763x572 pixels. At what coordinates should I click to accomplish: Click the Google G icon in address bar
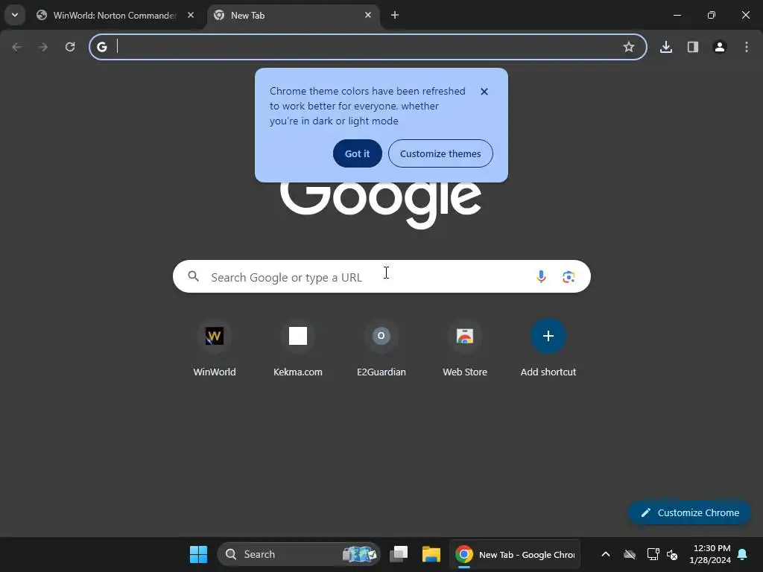coord(101,47)
